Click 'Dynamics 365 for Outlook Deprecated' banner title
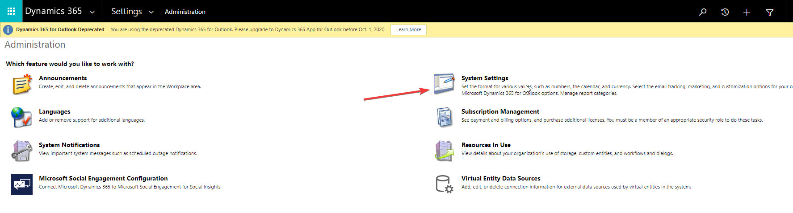The height and width of the screenshot is (213, 793). [60, 29]
